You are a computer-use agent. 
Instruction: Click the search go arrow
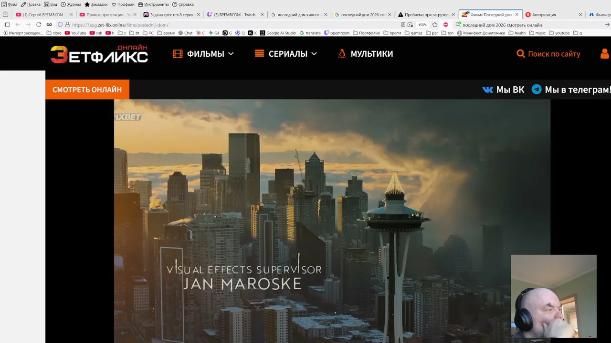tap(607, 25)
